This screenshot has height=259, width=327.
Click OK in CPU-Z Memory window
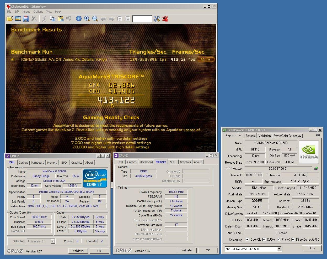click(208, 250)
